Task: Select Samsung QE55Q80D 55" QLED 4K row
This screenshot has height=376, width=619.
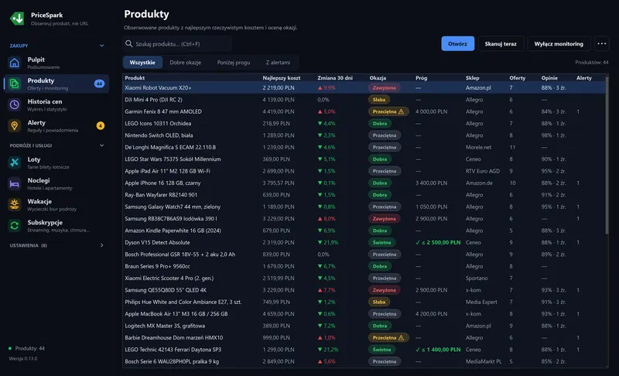Action: click(364, 290)
